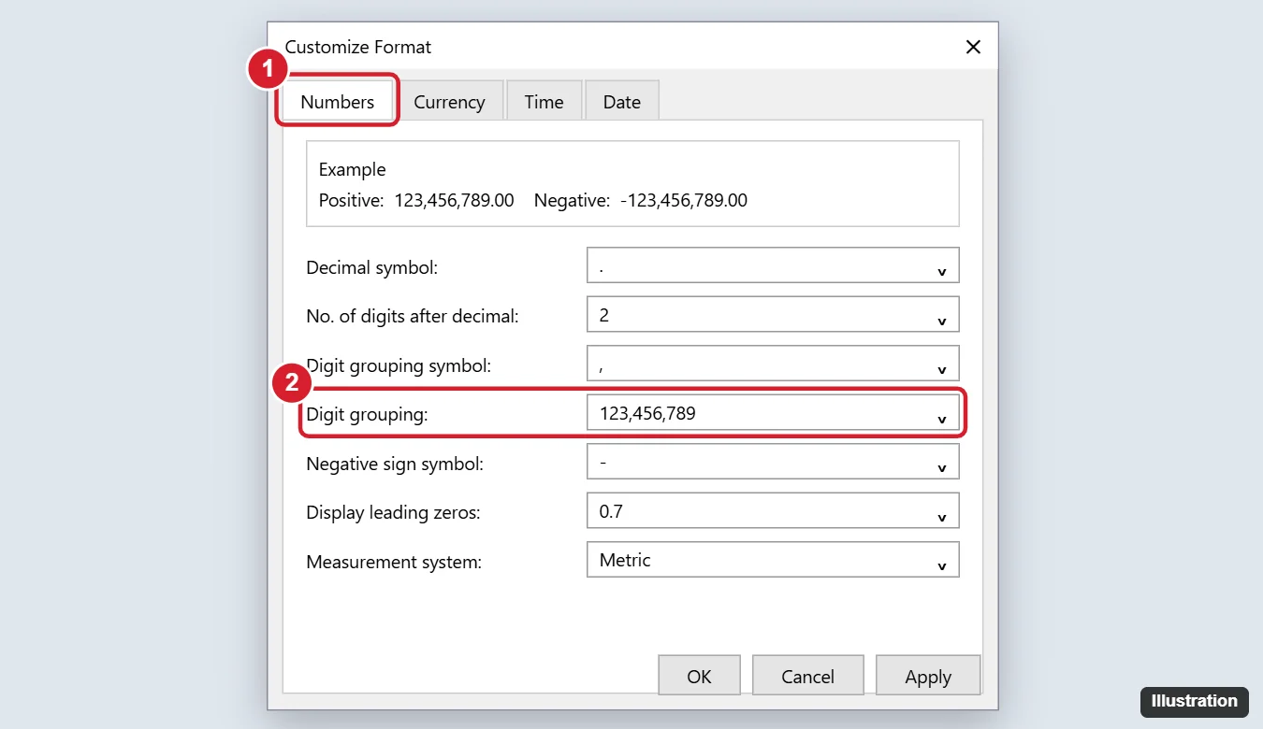Click the Customize Format title text
Viewport: 1263px width, 729px height.
(358, 47)
